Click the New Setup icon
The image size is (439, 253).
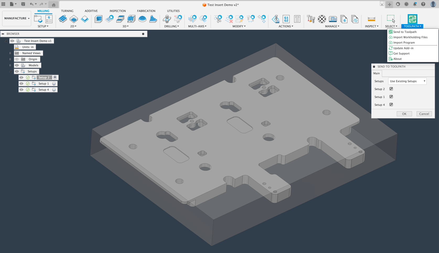point(38,19)
